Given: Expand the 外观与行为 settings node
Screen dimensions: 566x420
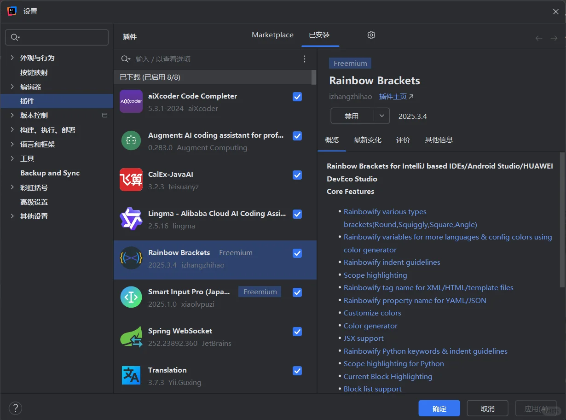Looking at the screenshot, I should coord(12,58).
